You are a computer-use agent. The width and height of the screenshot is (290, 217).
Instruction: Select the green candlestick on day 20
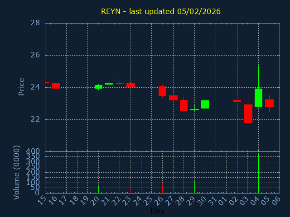pyautogui.click(x=98, y=86)
